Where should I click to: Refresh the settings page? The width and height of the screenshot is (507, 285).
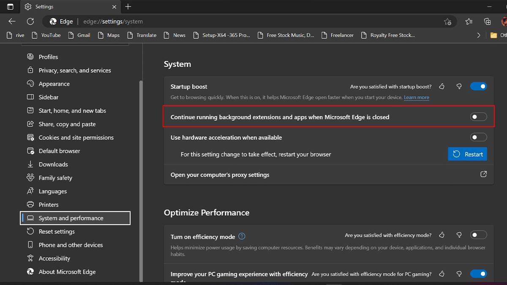30,22
